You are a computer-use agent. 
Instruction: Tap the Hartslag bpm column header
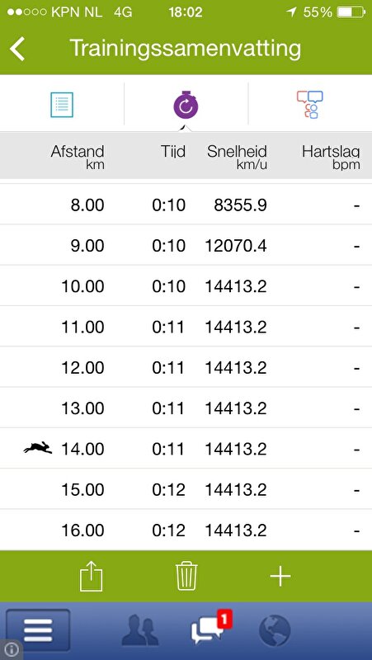click(331, 158)
